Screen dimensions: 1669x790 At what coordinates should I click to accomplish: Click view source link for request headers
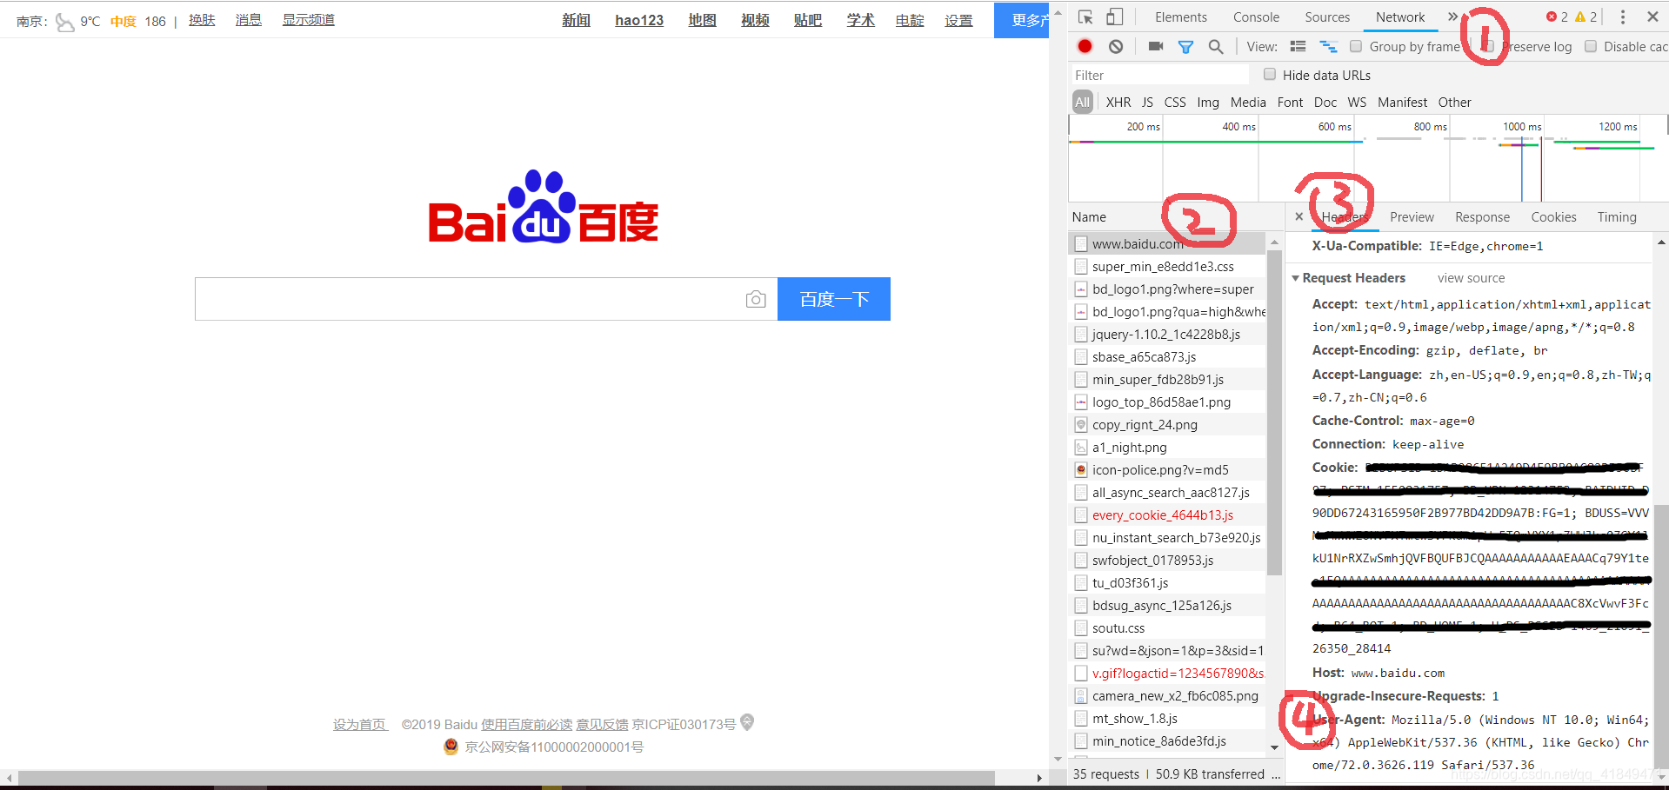click(1471, 277)
